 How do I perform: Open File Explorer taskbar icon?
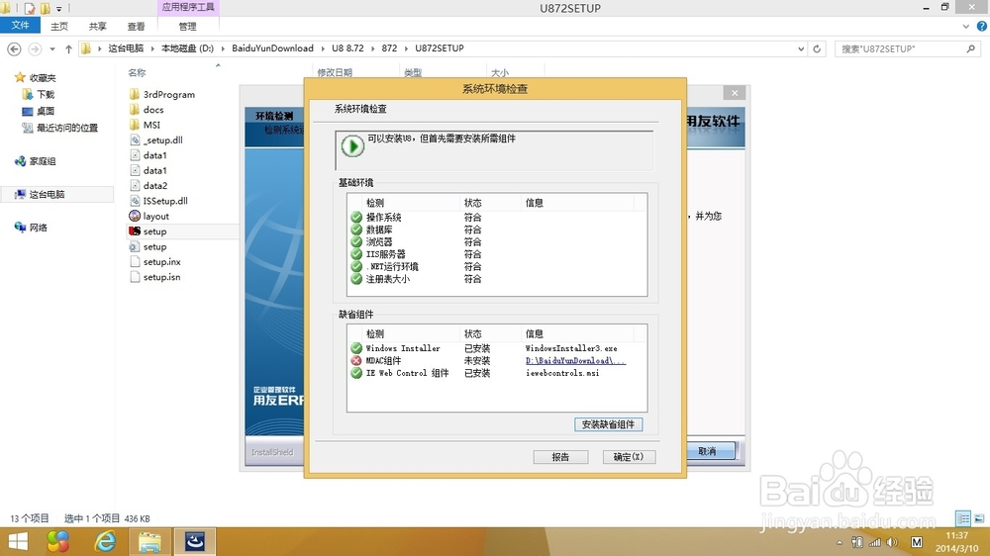pyautogui.click(x=149, y=541)
